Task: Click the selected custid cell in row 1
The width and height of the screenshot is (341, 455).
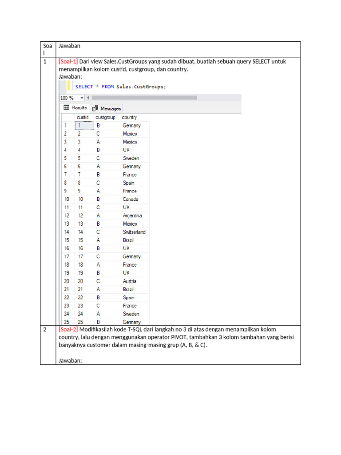Action: point(84,126)
